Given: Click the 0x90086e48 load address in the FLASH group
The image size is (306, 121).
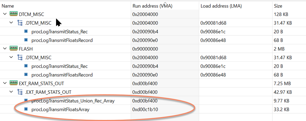Looking at the screenshot, I should 213,75.
